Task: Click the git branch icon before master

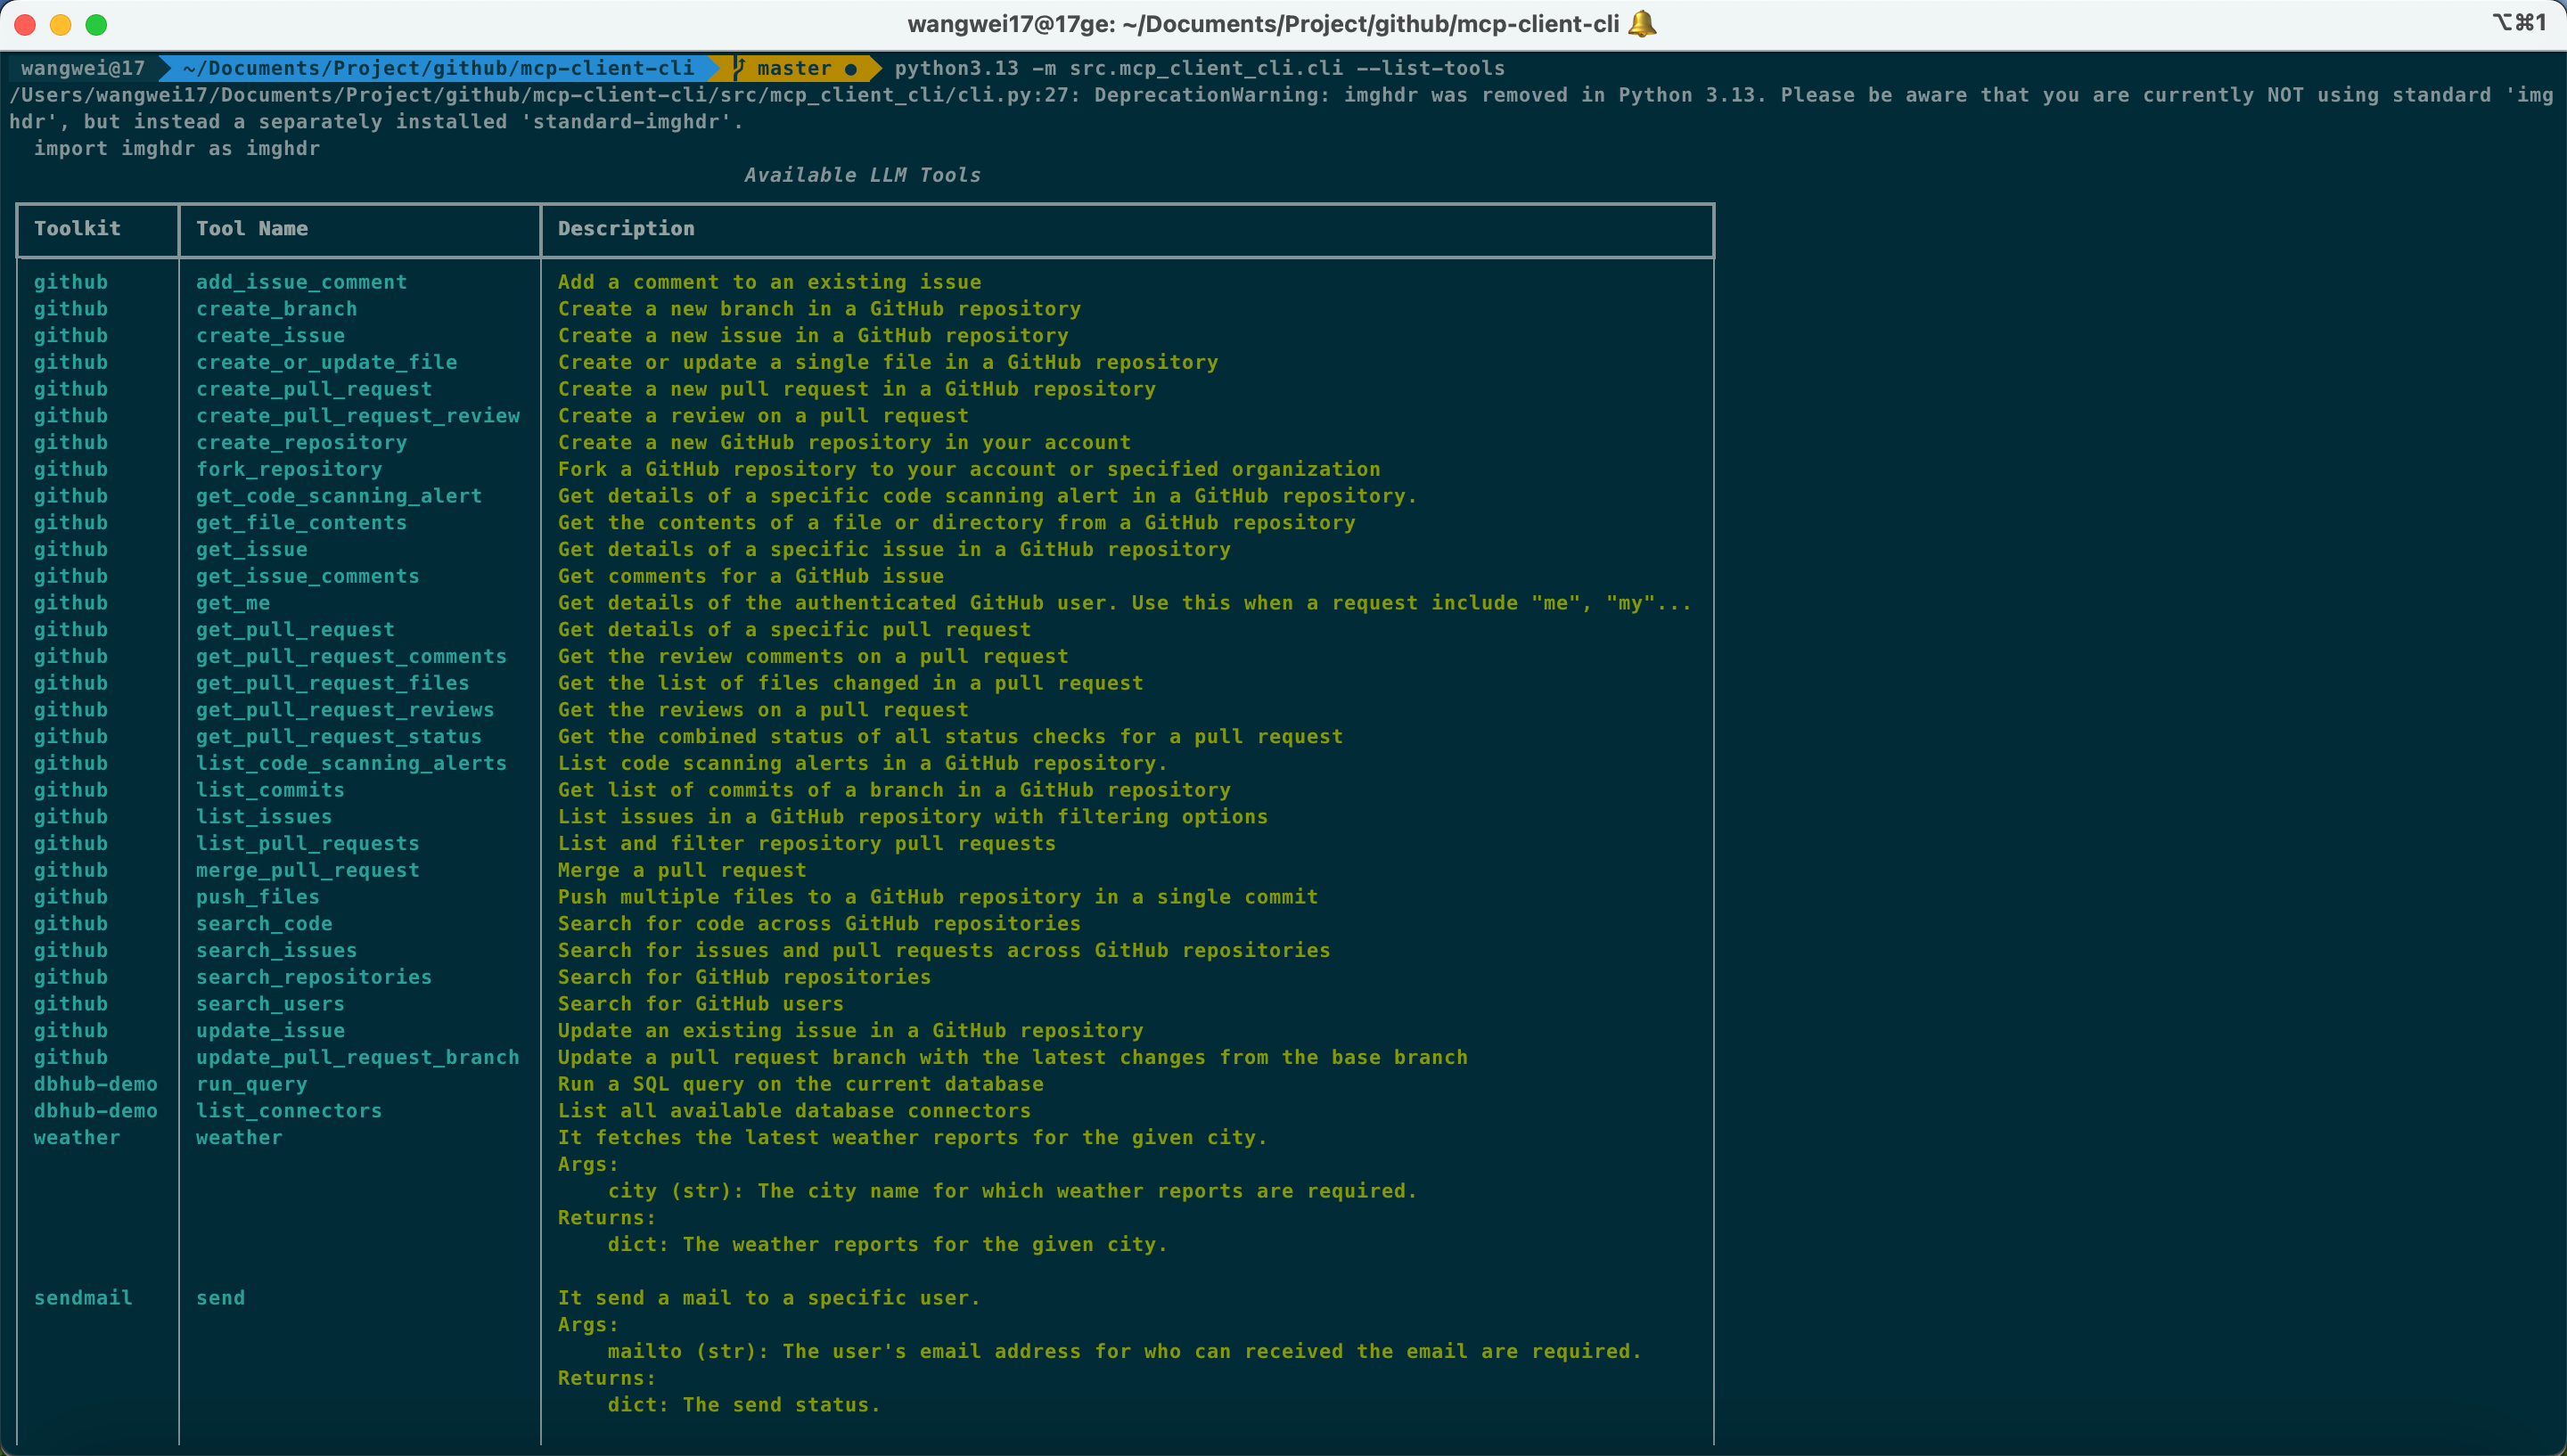Action: pyautogui.click(x=739, y=68)
